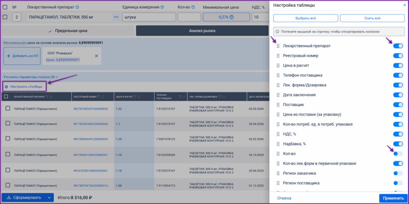Close the Настройка таблицы panel
The image size is (409, 204).
[405, 5]
